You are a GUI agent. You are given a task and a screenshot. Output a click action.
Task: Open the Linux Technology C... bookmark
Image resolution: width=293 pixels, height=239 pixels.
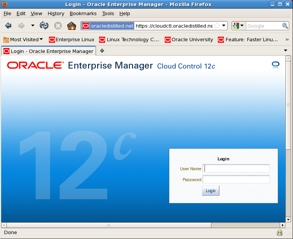tap(129, 40)
